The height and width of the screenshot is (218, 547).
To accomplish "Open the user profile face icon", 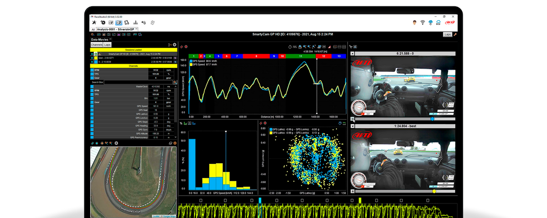I will [414, 22].
